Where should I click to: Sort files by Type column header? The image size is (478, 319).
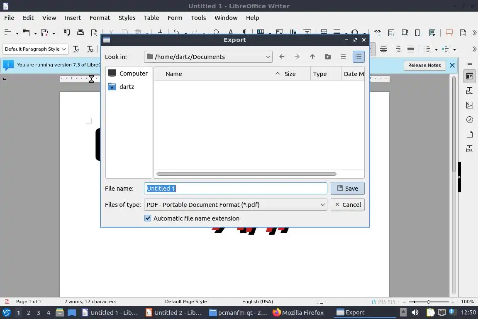coord(326,74)
